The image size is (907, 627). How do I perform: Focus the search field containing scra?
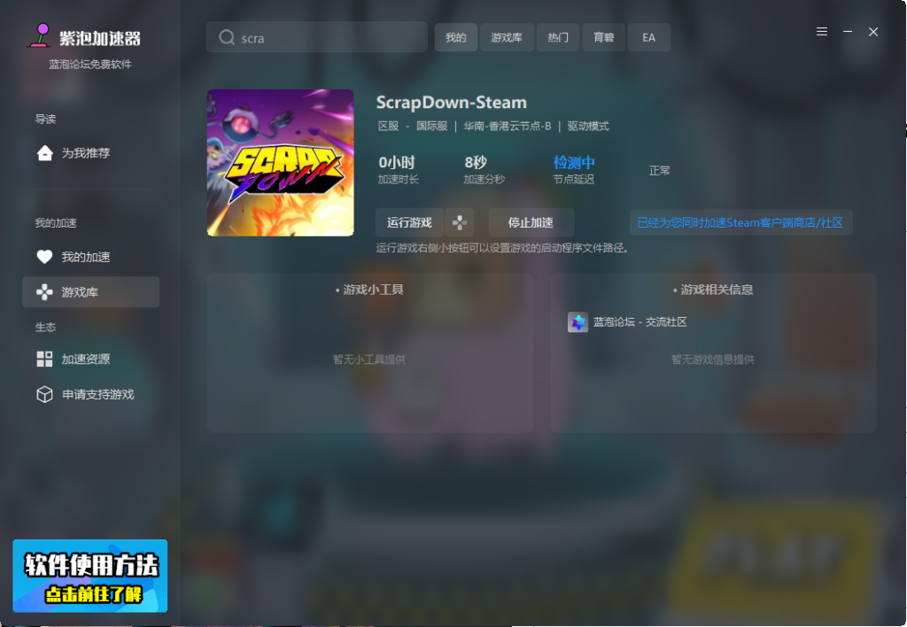click(x=317, y=37)
